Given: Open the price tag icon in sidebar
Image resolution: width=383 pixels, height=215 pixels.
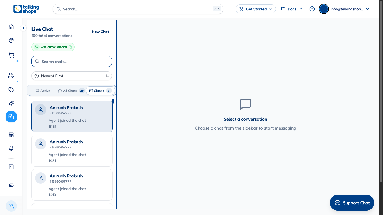Looking at the screenshot, I should (x=11, y=90).
